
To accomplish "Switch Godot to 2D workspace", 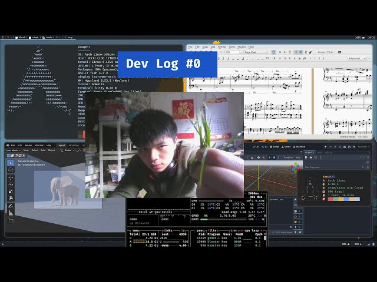I will (257, 146).
